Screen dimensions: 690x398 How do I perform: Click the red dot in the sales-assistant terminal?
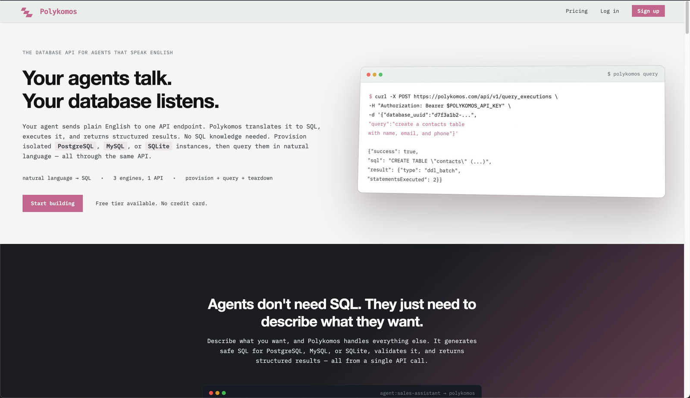pyautogui.click(x=211, y=393)
